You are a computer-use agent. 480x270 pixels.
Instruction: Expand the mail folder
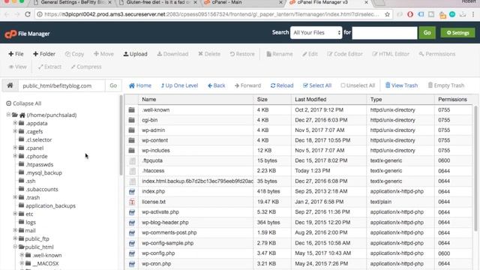tap(15, 230)
